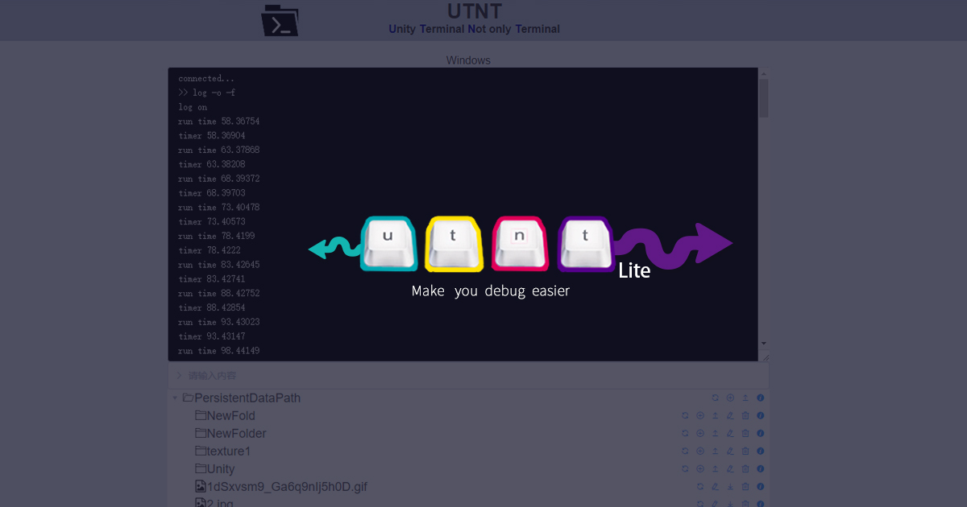Delete the NewFolder folder
Screen dimensions: 967x507
(745, 433)
